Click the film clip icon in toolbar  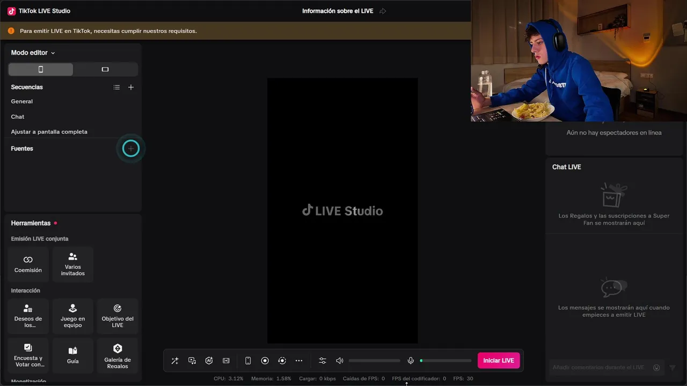coord(226,361)
